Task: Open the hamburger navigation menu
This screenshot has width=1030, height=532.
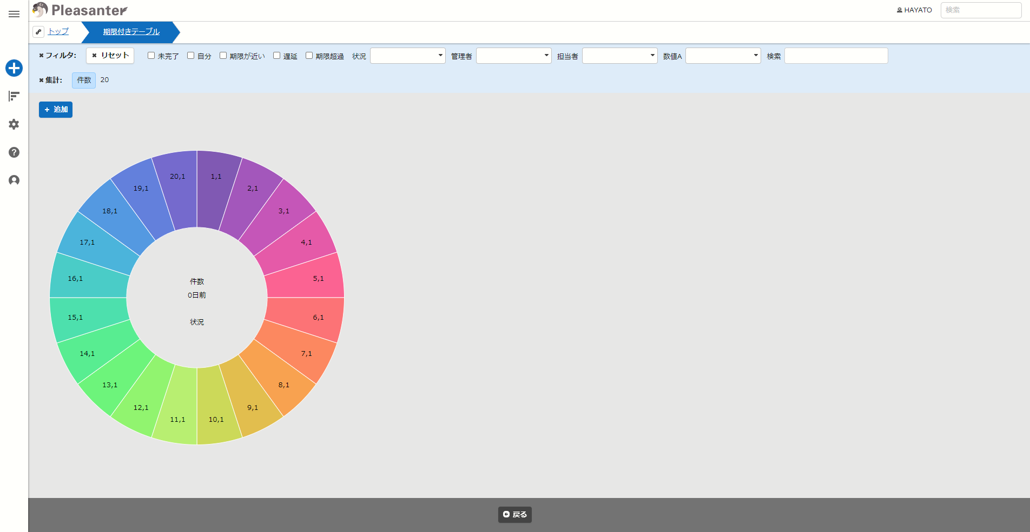Action: [x=14, y=14]
